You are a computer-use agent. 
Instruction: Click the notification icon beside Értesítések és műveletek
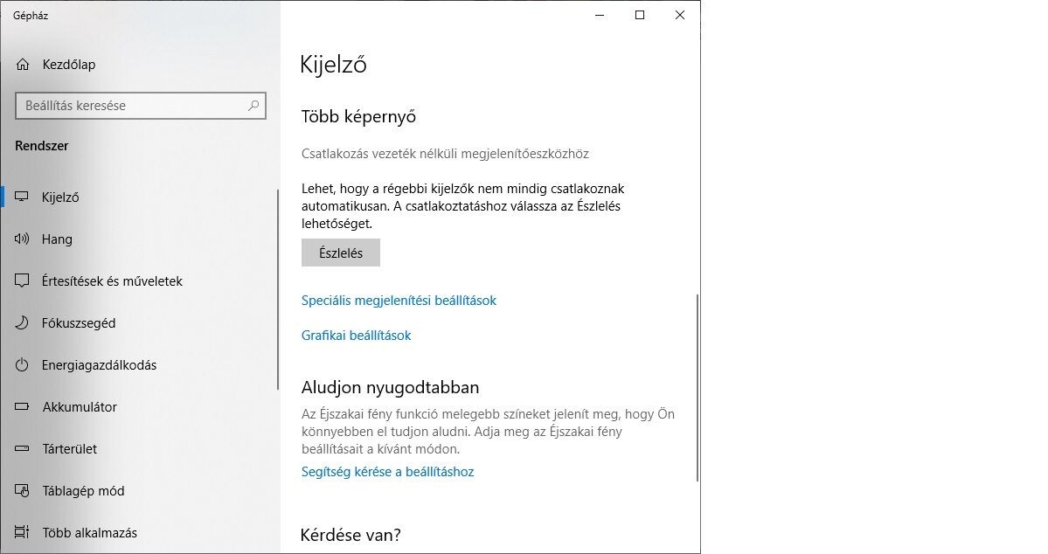coord(22,280)
